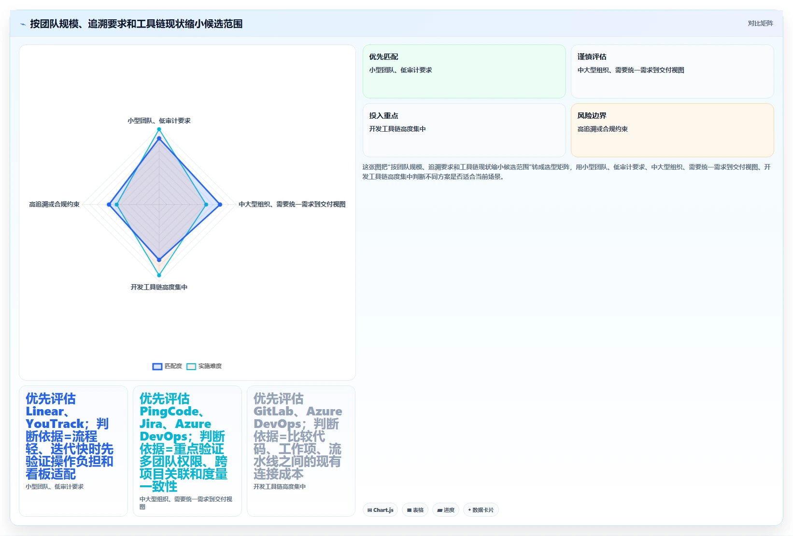Screen dimensions: 793x536
Task: Click the 数据卡片 tag chip
Action: (x=481, y=510)
